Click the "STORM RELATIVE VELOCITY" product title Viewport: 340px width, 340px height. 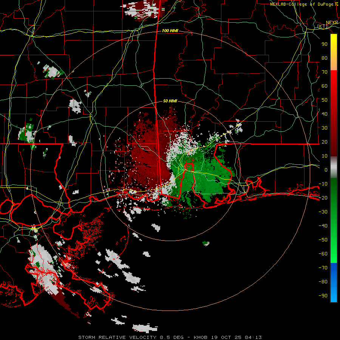(117, 337)
